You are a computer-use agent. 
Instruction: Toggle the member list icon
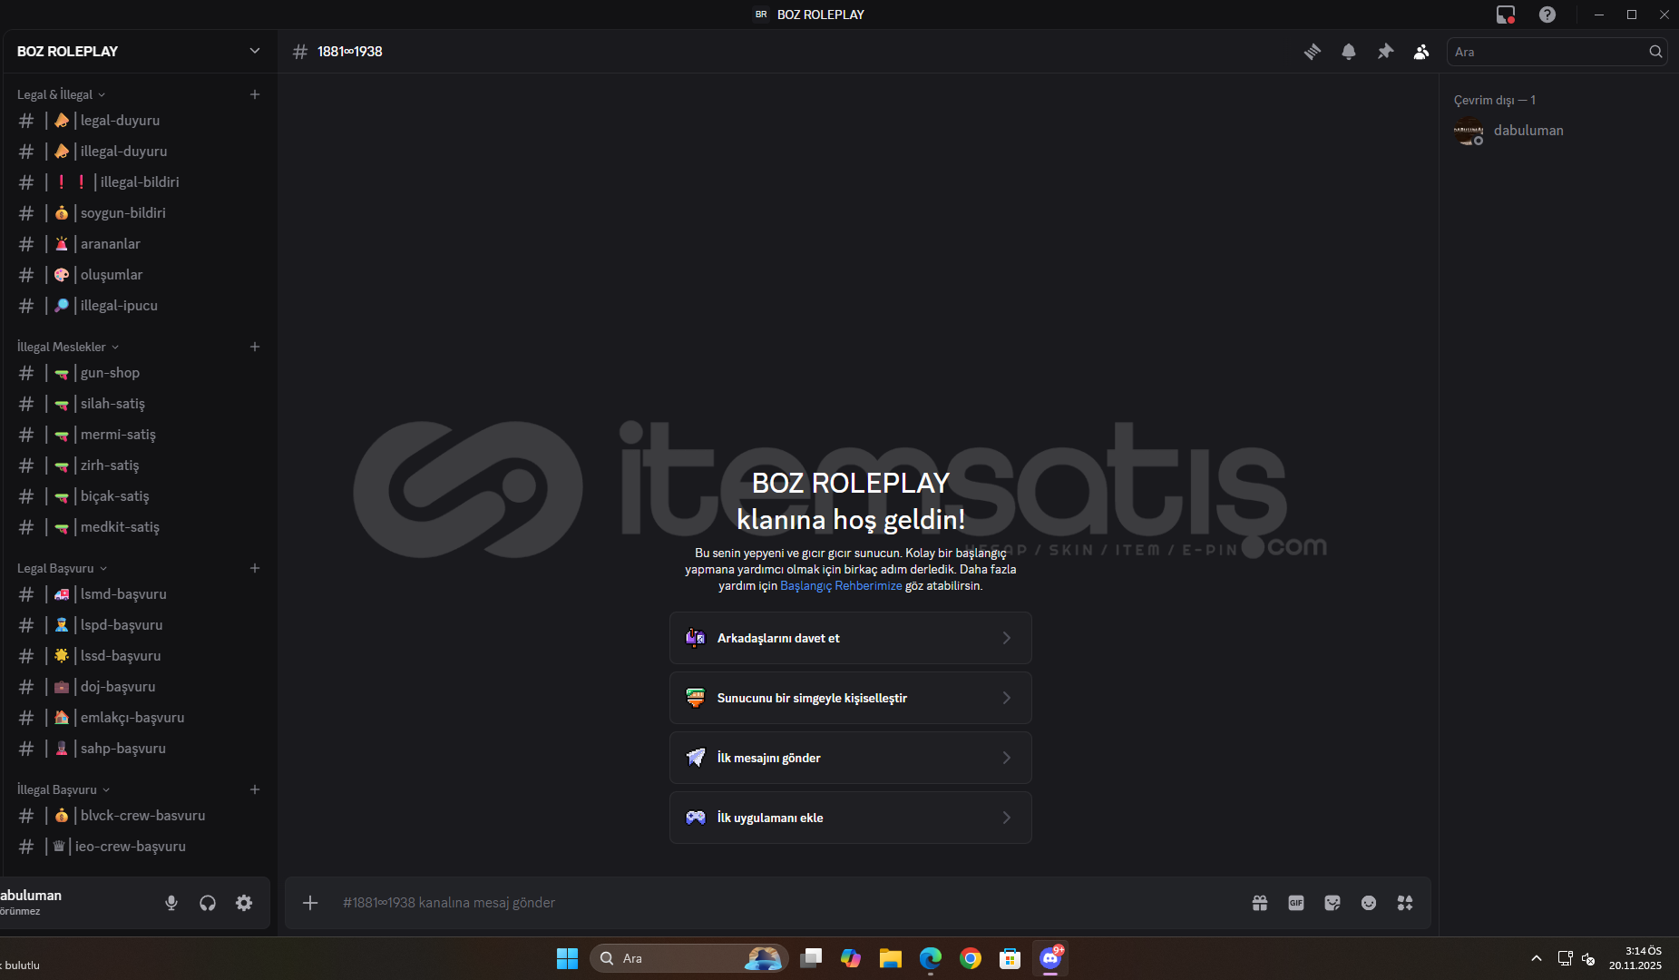(1421, 52)
